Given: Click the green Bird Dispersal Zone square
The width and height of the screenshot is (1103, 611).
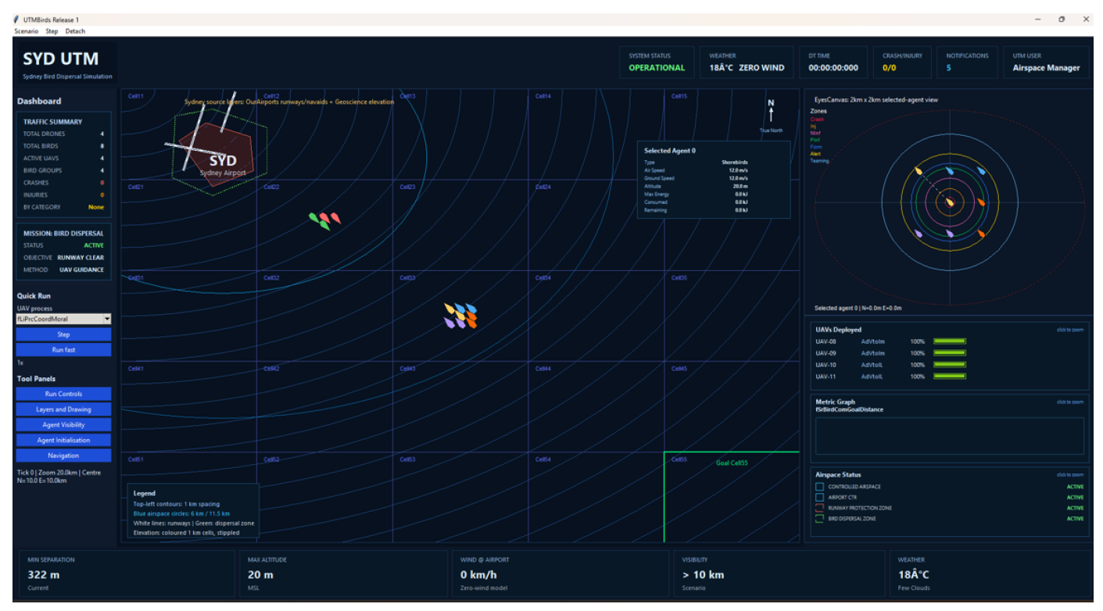Looking at the screenshot, I should (x=819, y=519).
